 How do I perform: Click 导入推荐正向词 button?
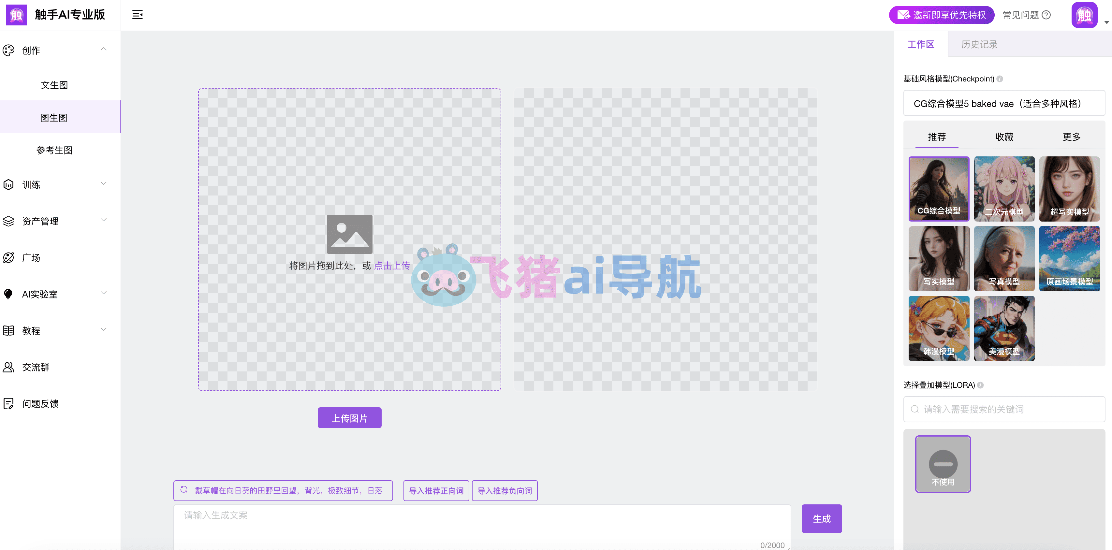pyautogui.click(x=436, y=491)
